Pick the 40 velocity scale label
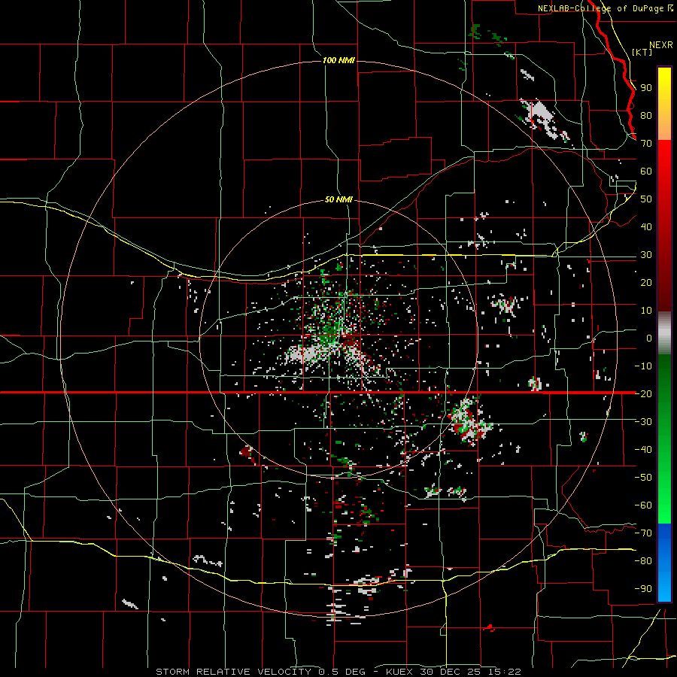 pyautogui.click(x=646, y=226)
